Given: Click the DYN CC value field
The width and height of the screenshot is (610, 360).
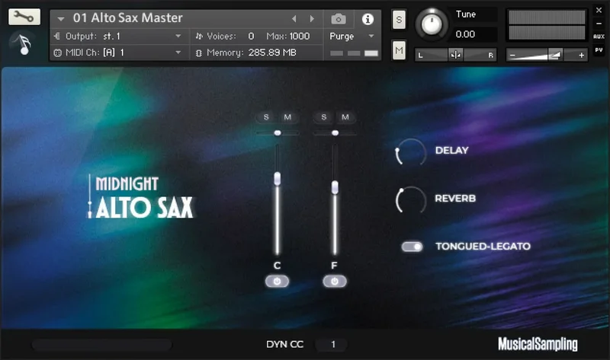Looking at the screenshot, I should pos(332,345).
